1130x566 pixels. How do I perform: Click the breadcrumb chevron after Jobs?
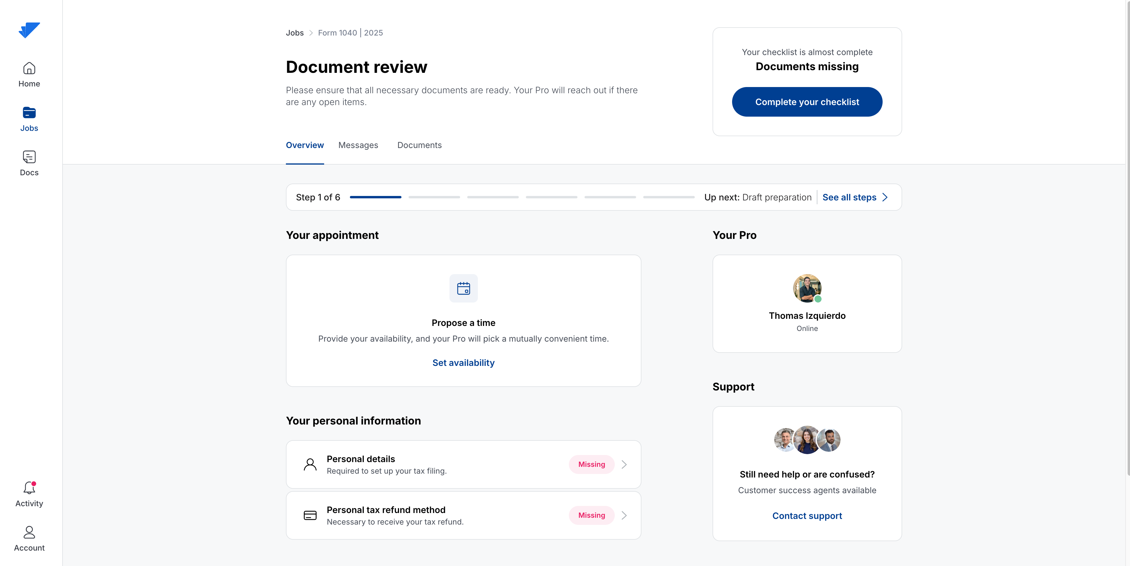pyautogui.click(x=311, y=33)
